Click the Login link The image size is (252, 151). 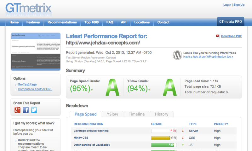pyautogui.click(x=227, y=5)
